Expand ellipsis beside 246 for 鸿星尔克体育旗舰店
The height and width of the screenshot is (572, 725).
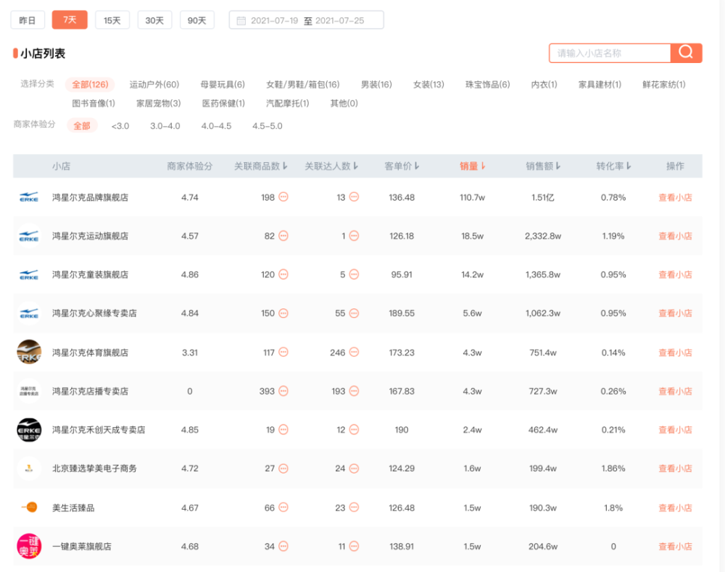pos(355,352)
